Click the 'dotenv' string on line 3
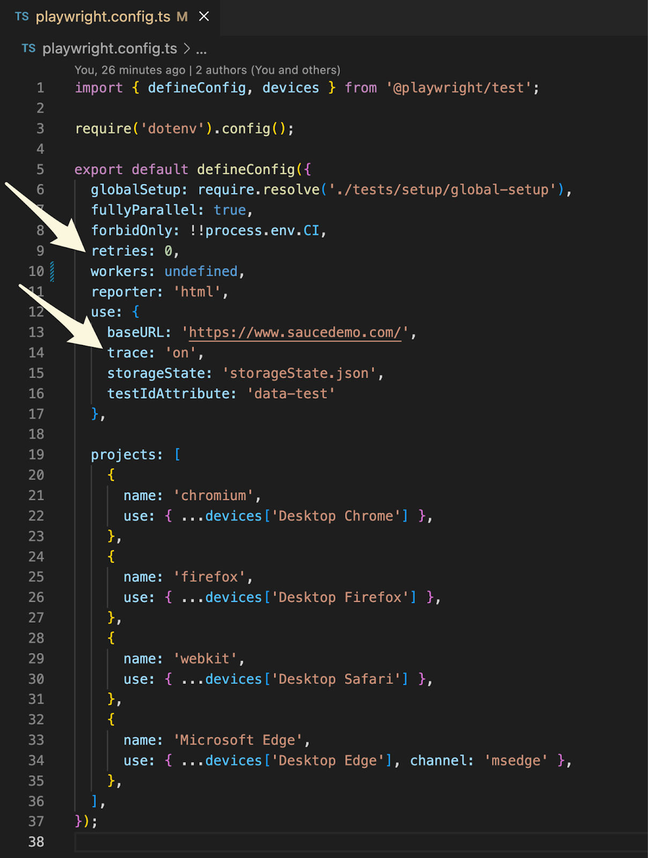The width and height of the screenshot is (648, 858). 172,129
